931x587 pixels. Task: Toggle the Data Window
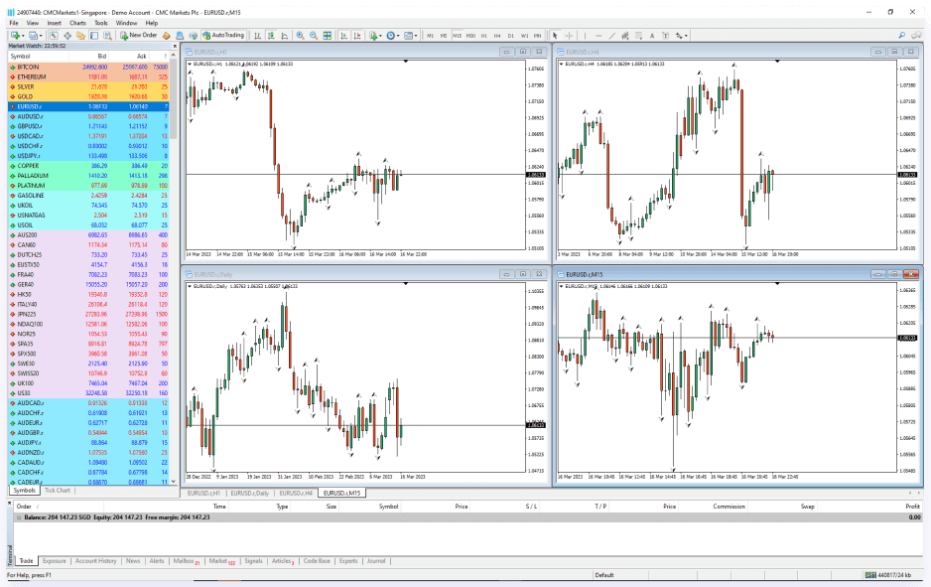(x=67, y=36)
